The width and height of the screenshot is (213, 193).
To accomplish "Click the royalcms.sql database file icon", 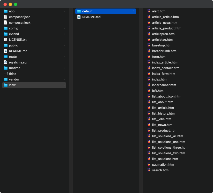I will click(x=6, y=62).
